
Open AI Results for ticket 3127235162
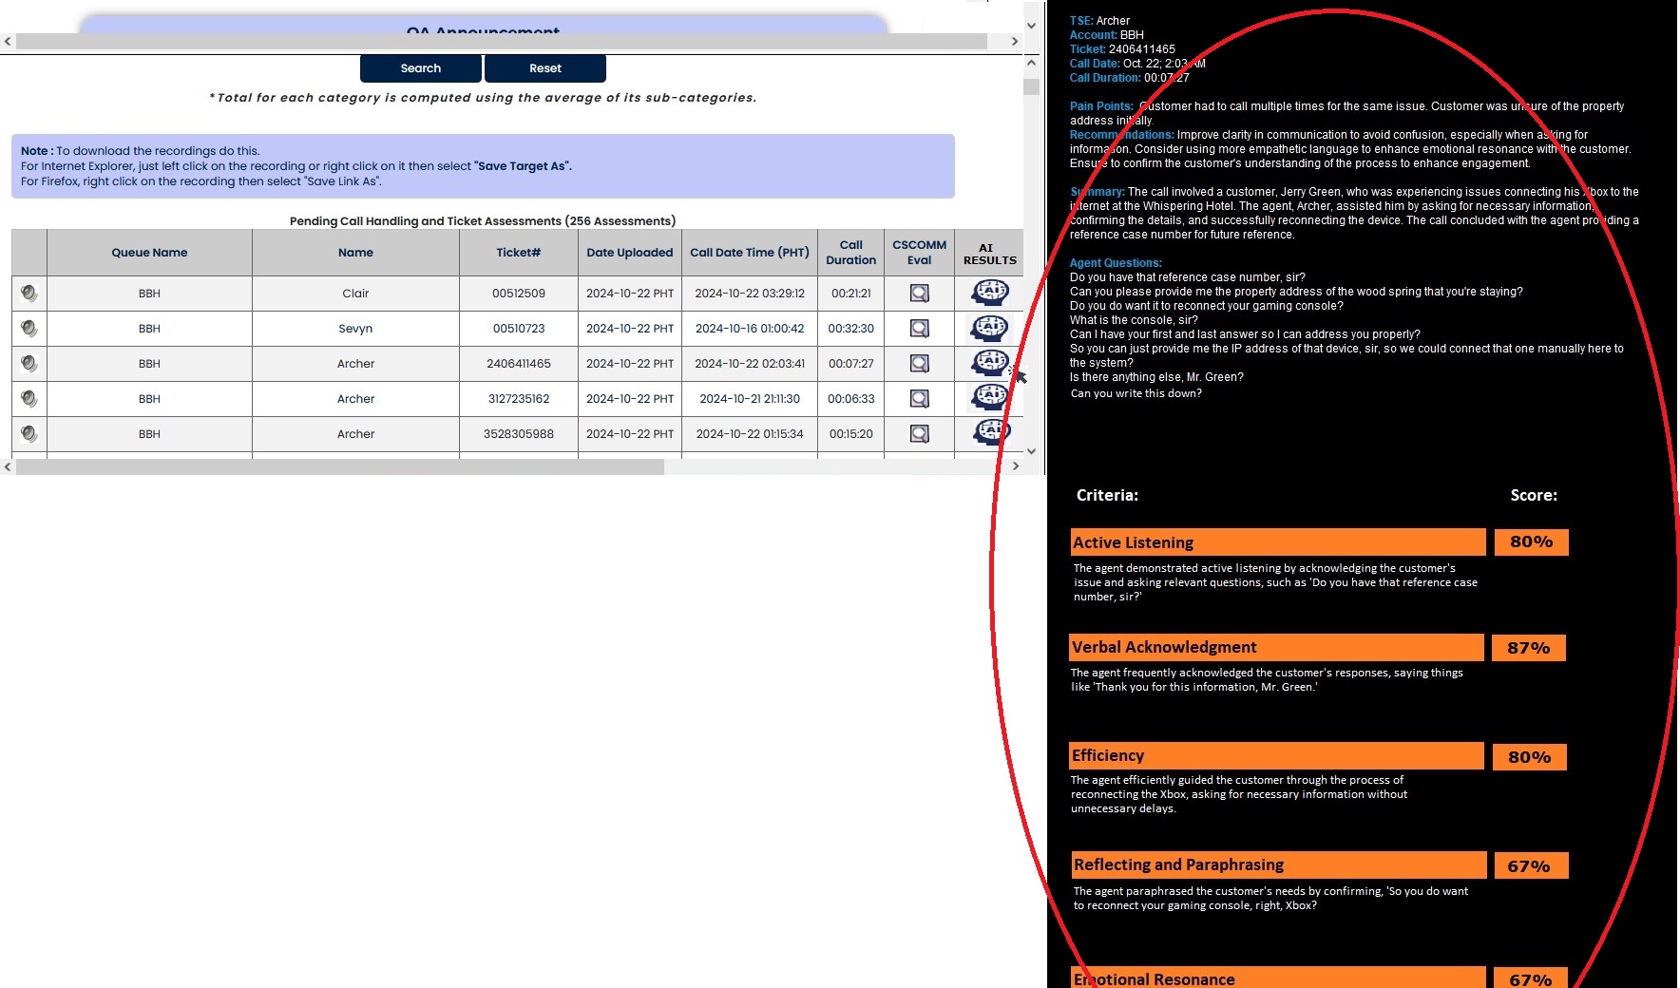coord(989,397)
